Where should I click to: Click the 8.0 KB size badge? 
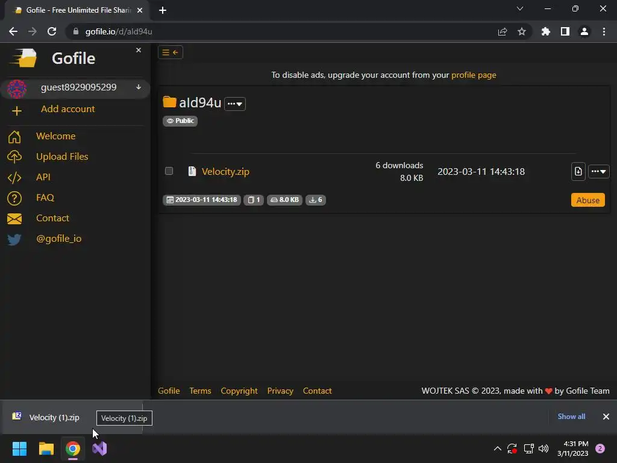coord(284,200)
